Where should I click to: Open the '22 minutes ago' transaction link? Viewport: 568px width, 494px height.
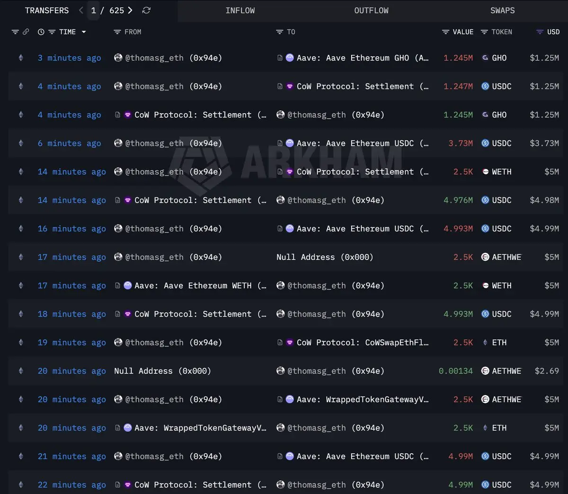click(x=72, y=485)
